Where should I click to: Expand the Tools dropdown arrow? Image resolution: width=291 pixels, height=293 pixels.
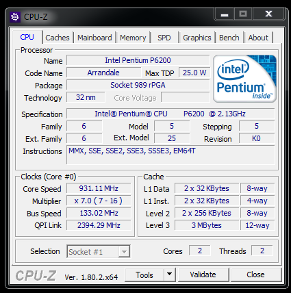click(x=169, y=275)
